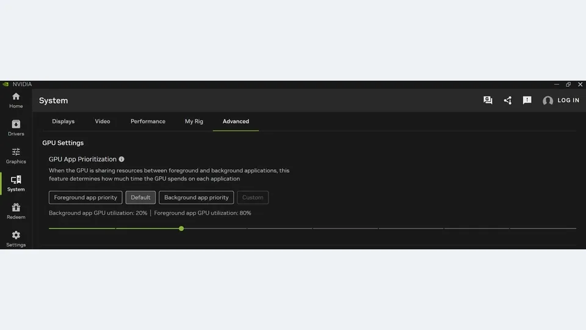Open the feedback exclamation icon
The height and width of the screenshot is (330, 586).
click(527, 100)
